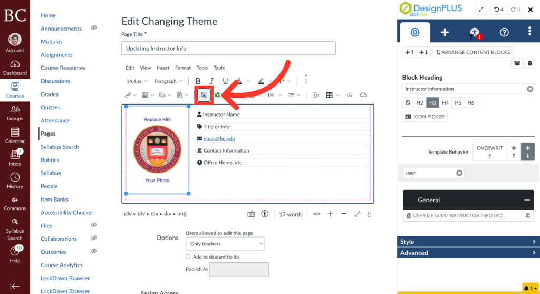Set block heading level to H2

419,103
